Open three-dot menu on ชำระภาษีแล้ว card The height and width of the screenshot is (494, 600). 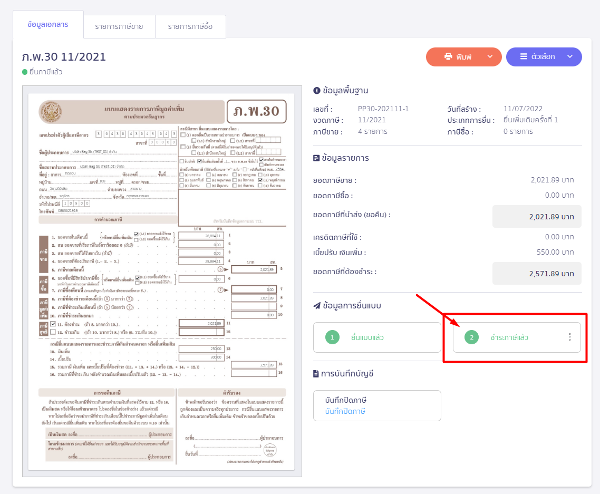coord(569,337)
